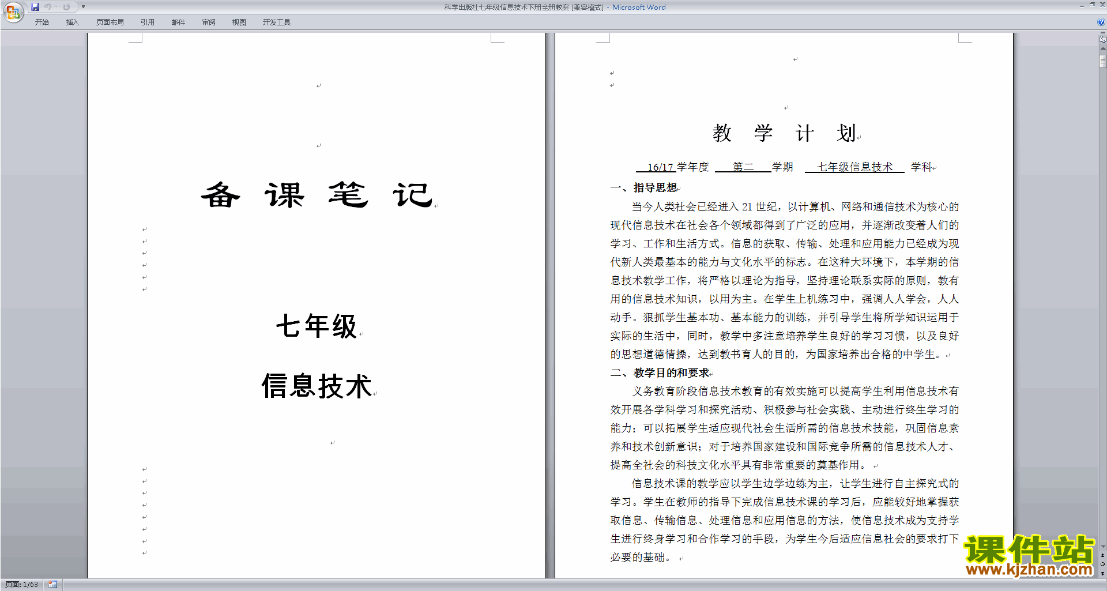This screenshot has width=1107, height=591.
Task: Open Word Help via the question mark icon
Action: pyautogui.click(x=1101, y=22)
